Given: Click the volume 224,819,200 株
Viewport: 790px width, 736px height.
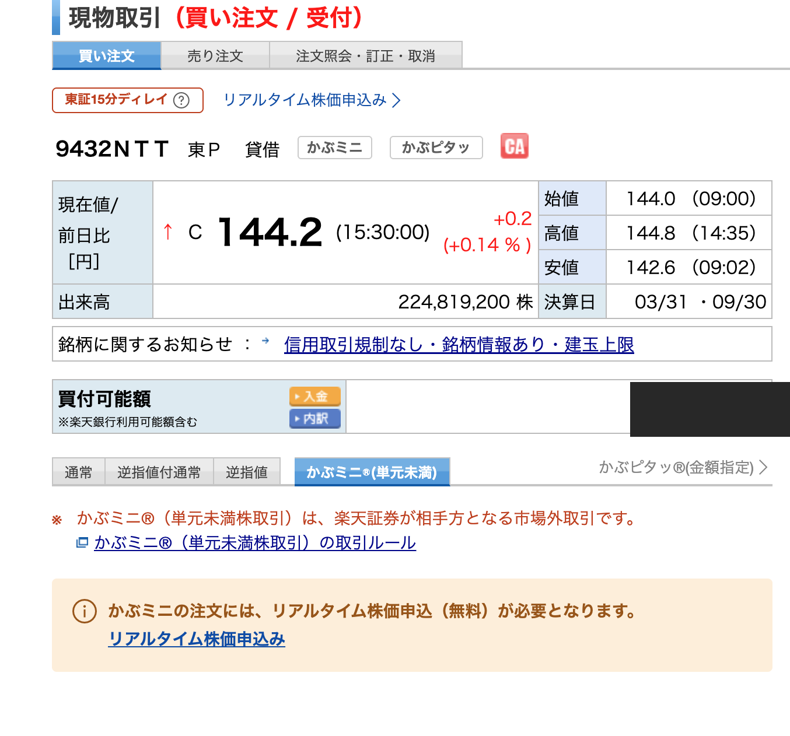Looking at the screenshot, I should 466,302.
